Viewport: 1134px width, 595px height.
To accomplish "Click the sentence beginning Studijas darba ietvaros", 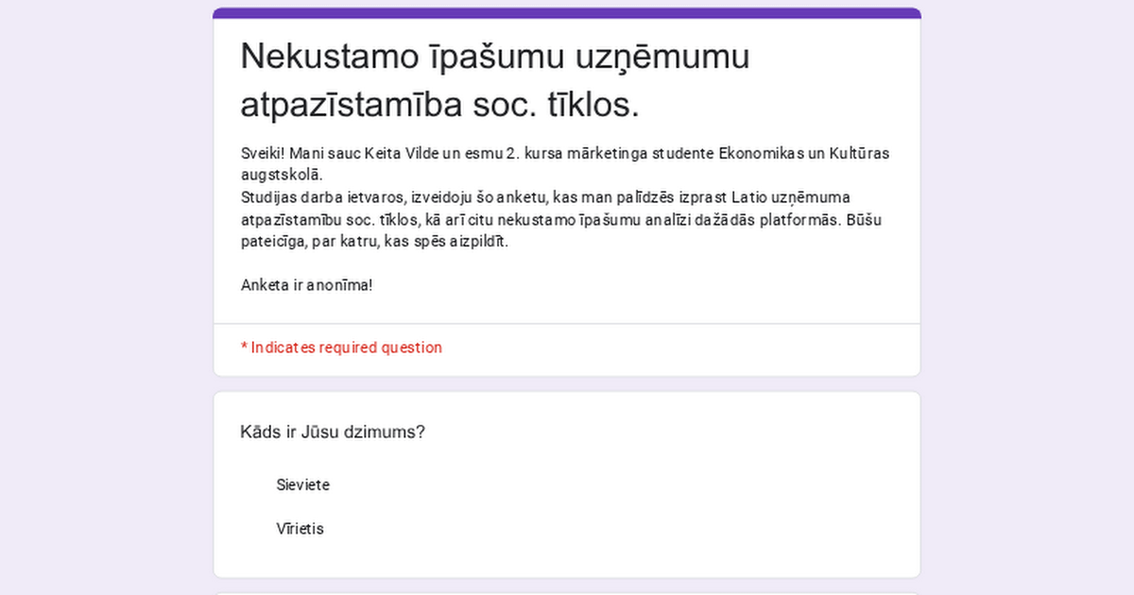I will [397, 197].
